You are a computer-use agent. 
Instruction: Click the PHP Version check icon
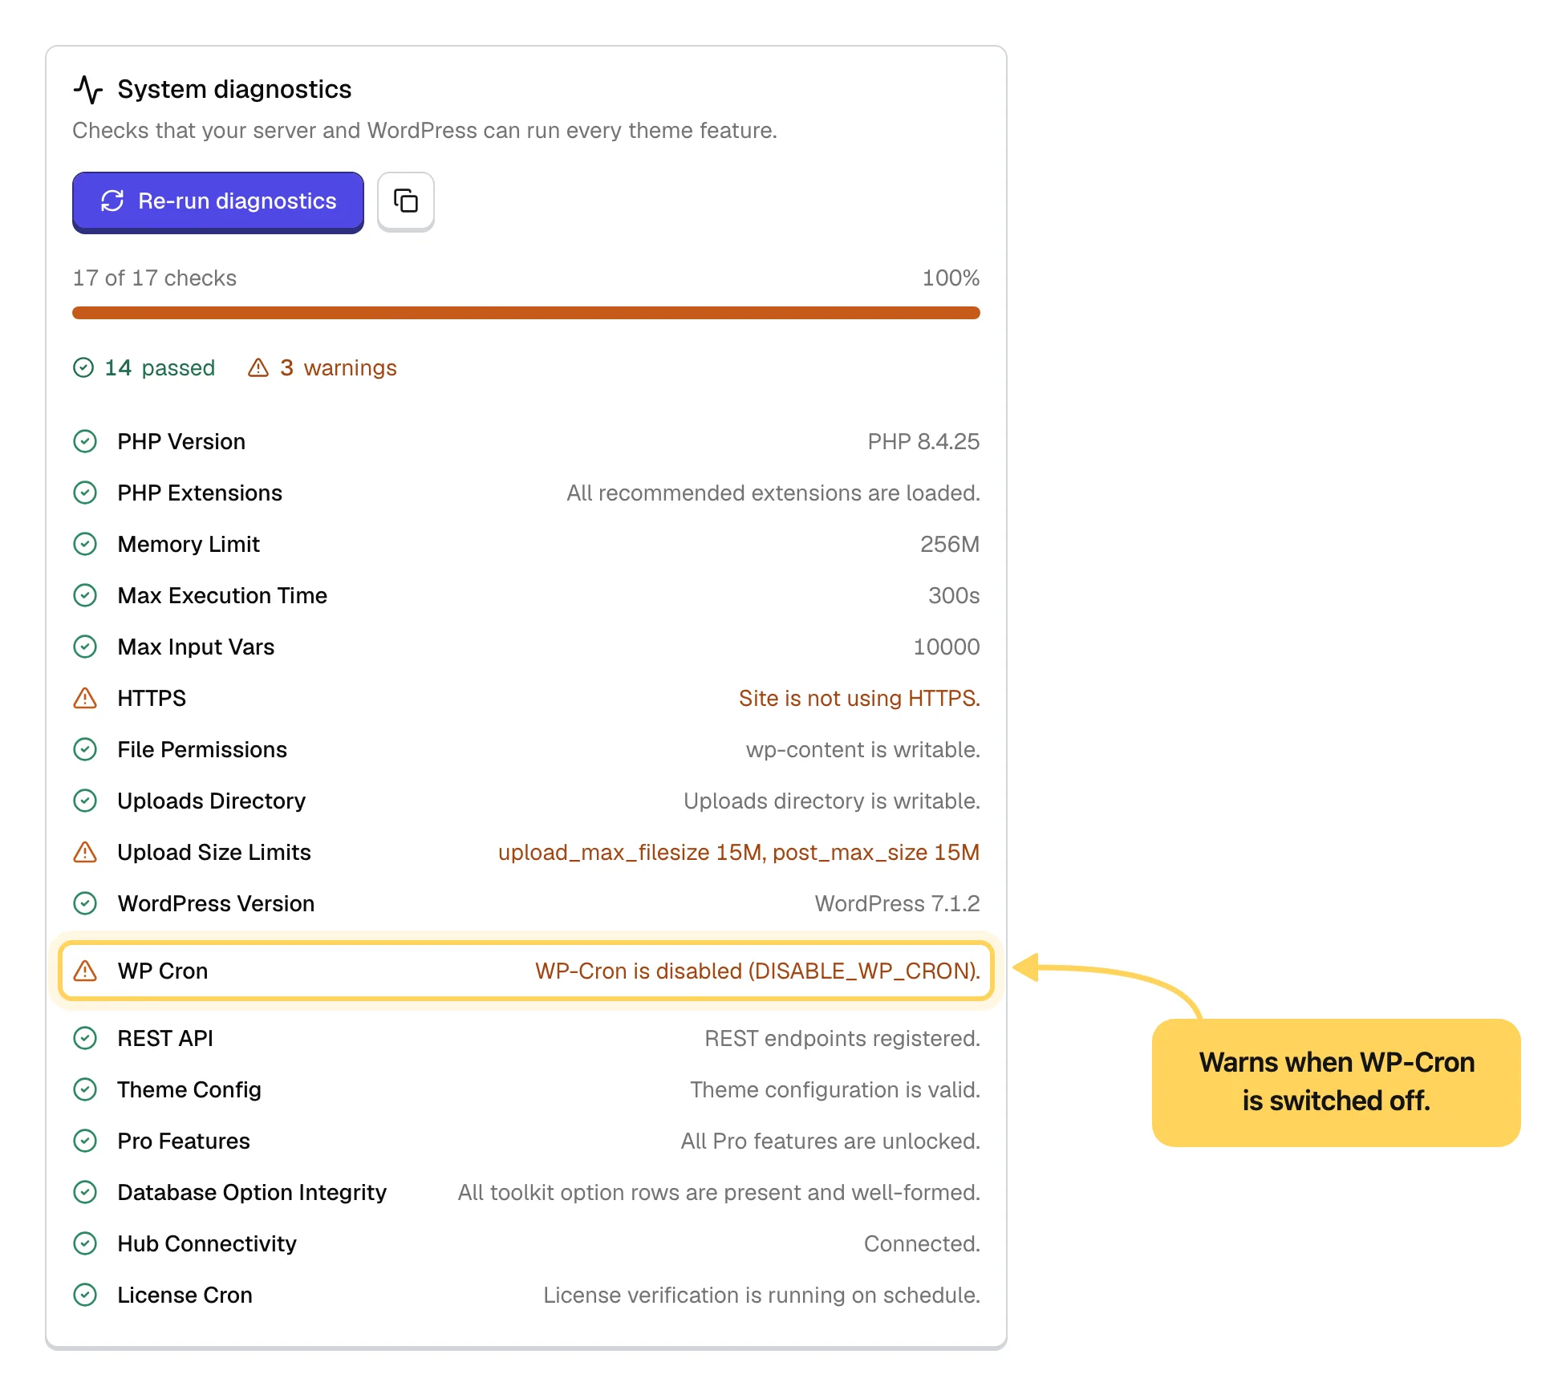[85, 441]
